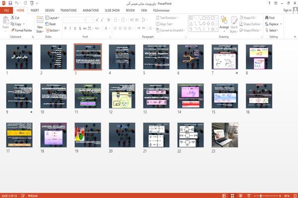Open the FILE tab

coord(6,10)
